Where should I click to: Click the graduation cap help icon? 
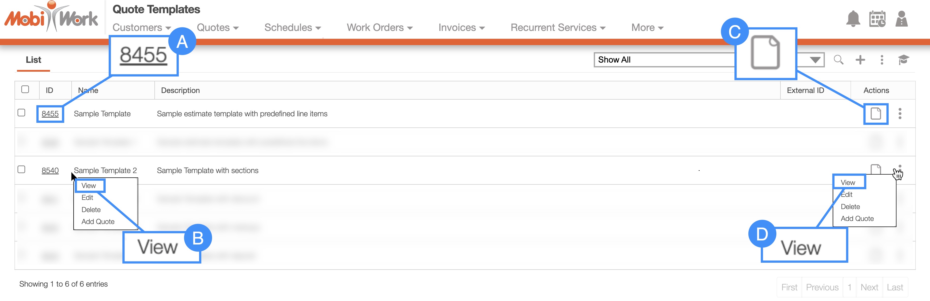(903, 60)
